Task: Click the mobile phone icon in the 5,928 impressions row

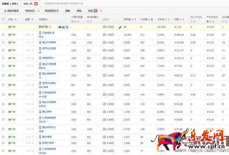Action: (x=40, y=42)
